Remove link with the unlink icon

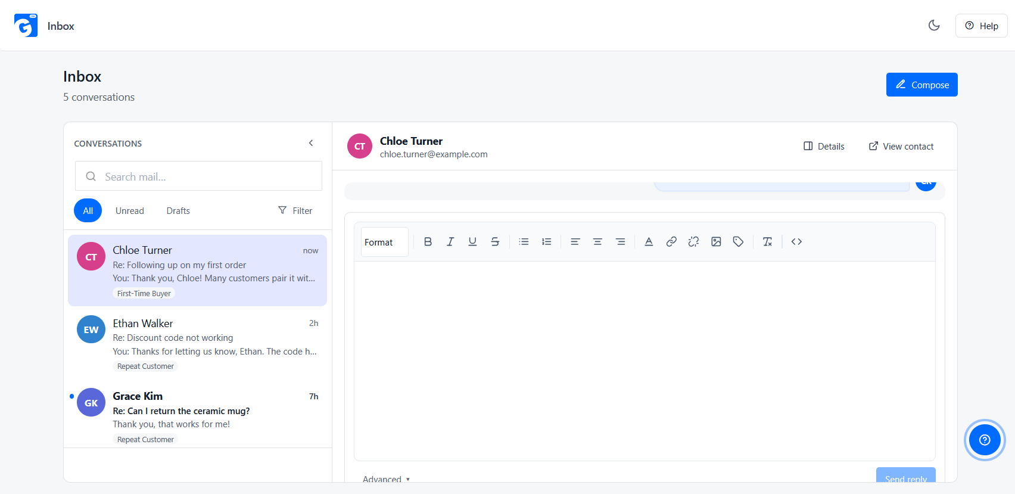[x=693, y=241]
